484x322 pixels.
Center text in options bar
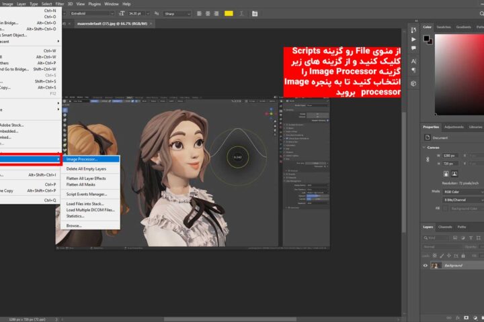[208, 13]
